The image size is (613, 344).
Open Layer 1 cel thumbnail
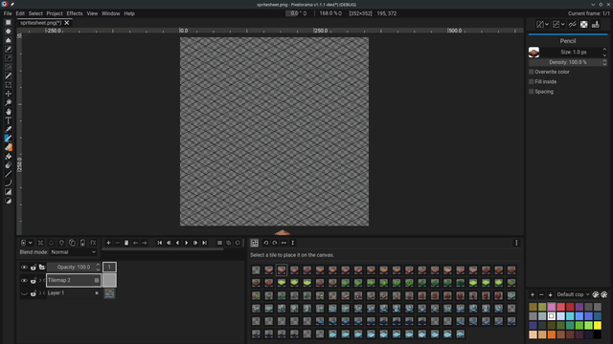point(109,293)
